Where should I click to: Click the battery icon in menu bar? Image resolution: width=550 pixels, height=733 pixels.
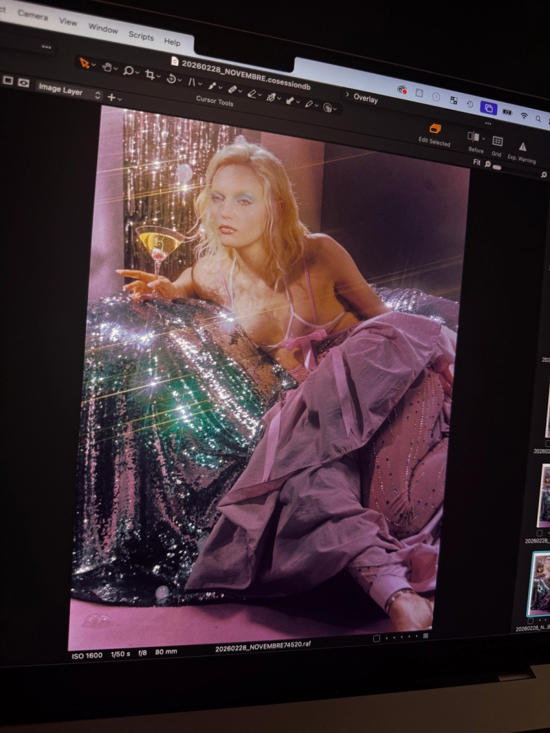[x=507, y=112]
